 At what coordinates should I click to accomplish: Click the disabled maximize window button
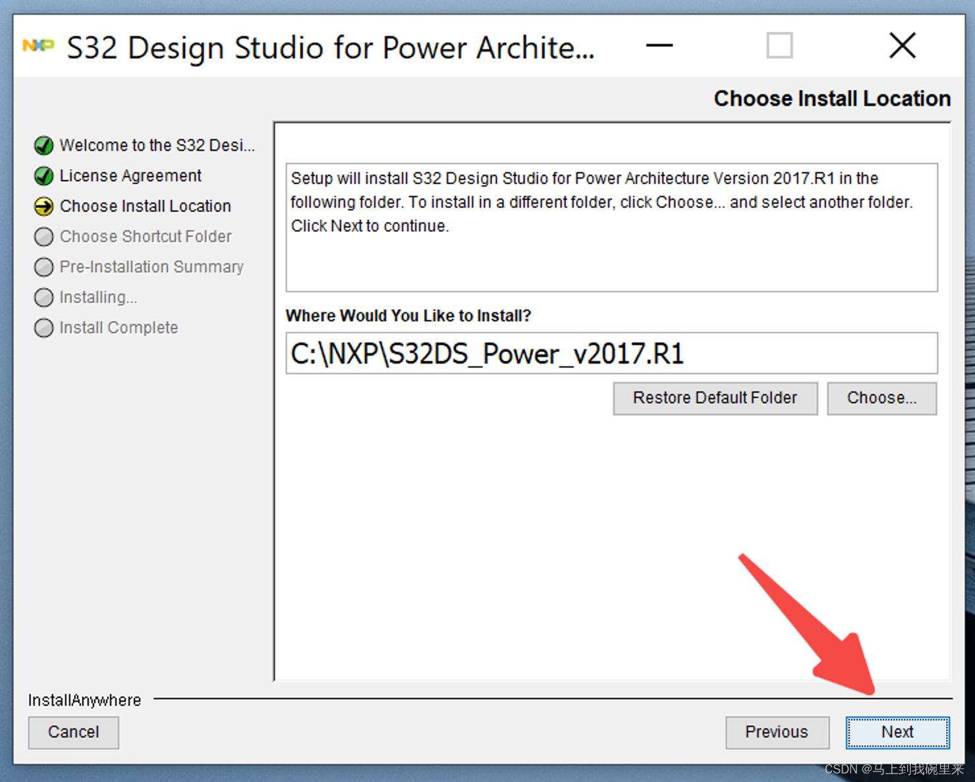click(x=779, y=45)
